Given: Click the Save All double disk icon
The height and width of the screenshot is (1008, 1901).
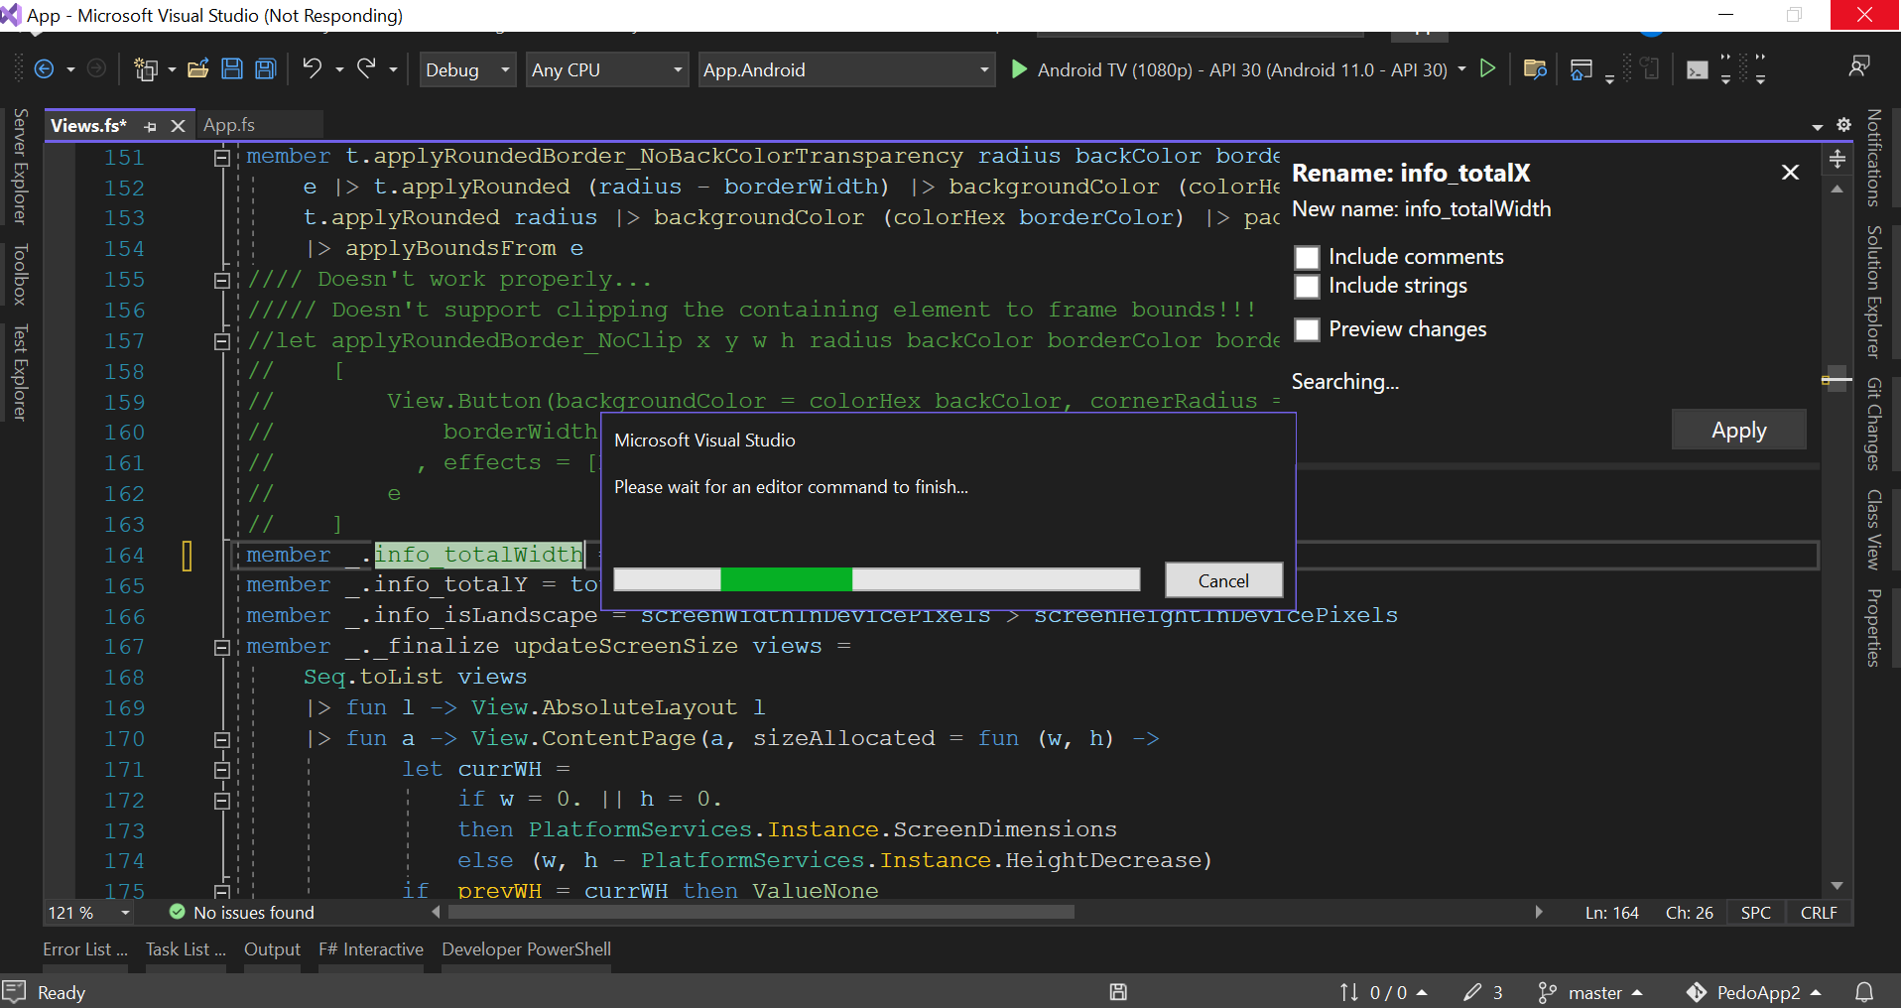Looking at the screenshot, I should click(x=266, y=68).
